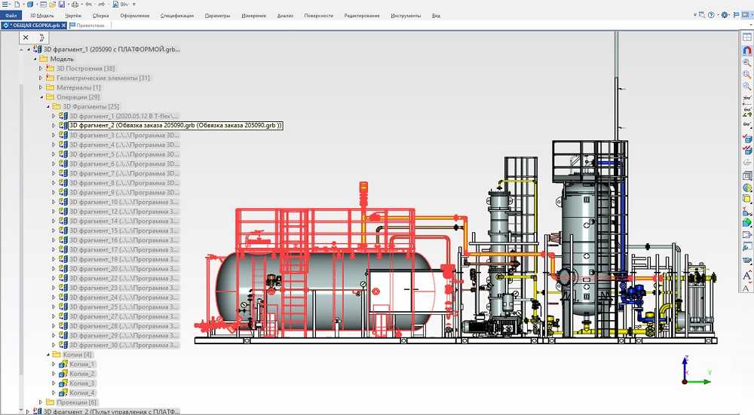Open the settings gear icon at top right
This screenshot has width=754, height=415.
[x=725, y=14]
